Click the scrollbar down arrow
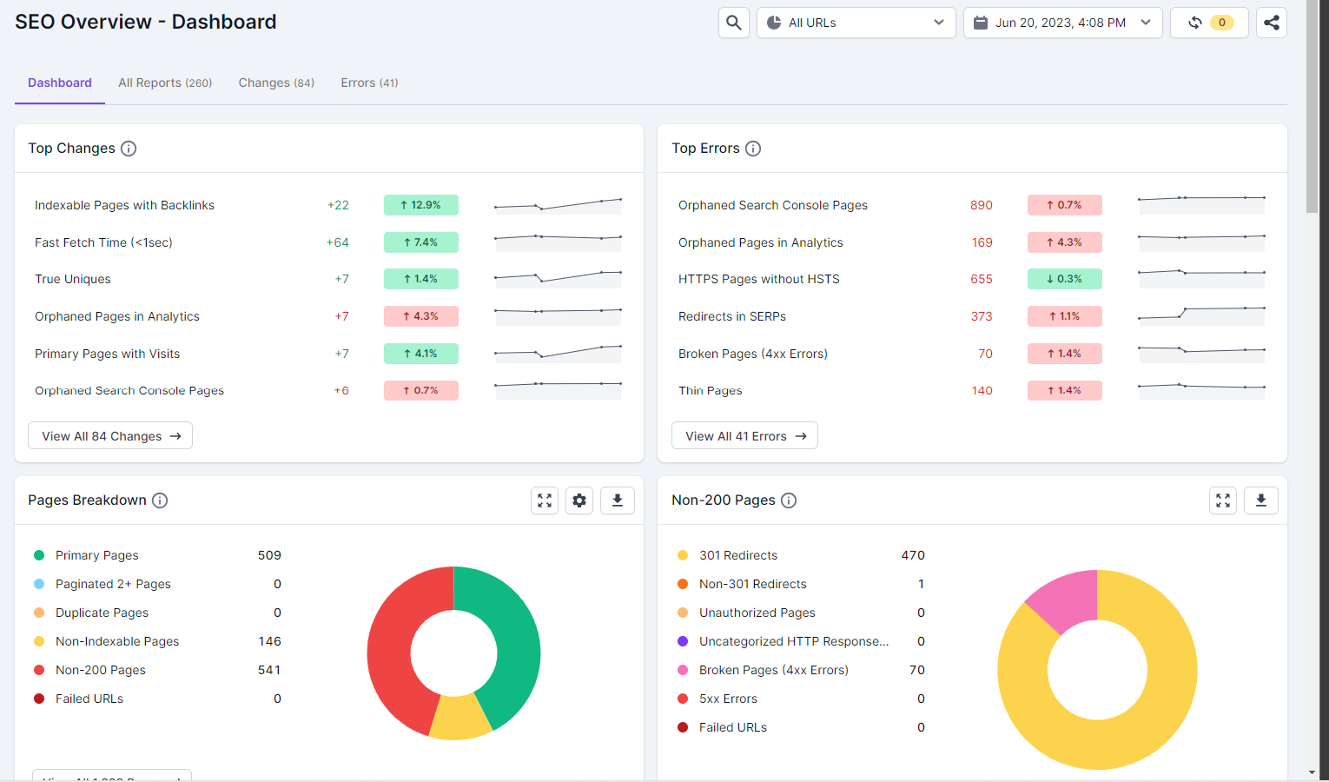Viewport: 1329px width, 782px height. [1312, 772]
